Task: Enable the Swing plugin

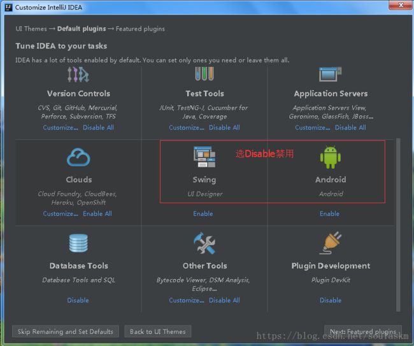Action: tap(203, 213)
